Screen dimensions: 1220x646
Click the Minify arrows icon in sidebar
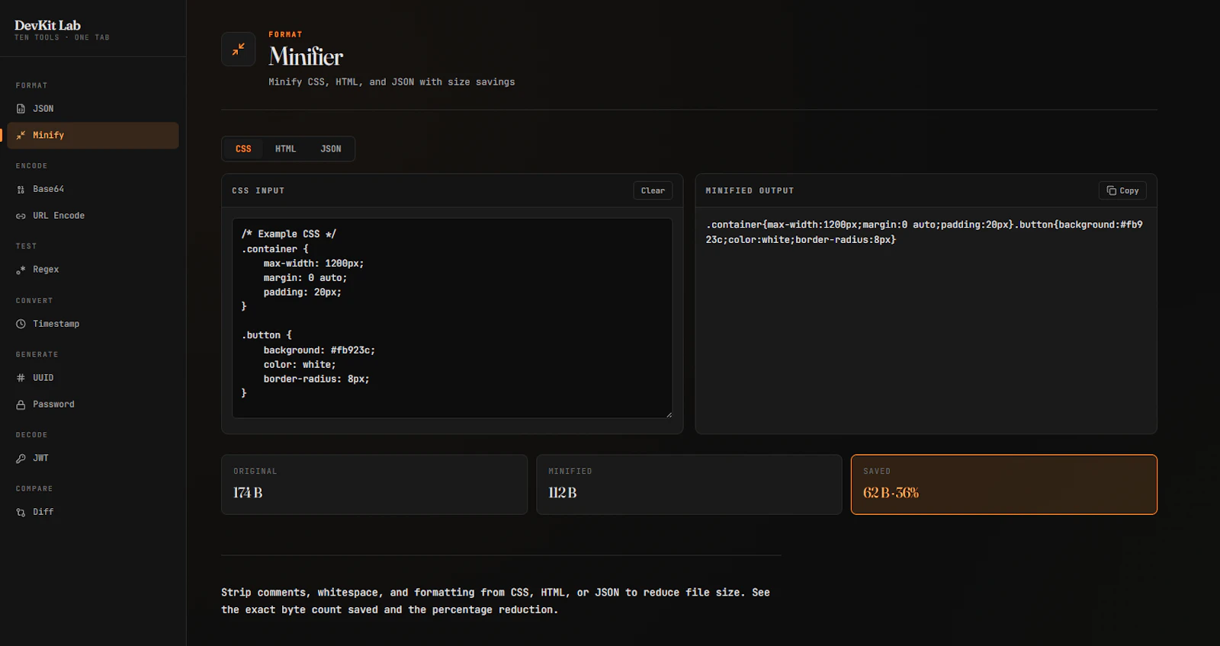coord(21,136)
